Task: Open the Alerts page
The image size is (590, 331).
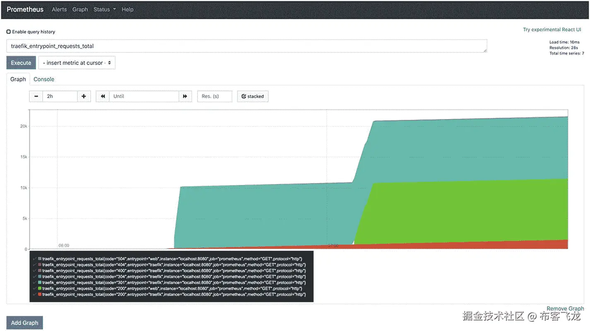Action: coord(59,10)
